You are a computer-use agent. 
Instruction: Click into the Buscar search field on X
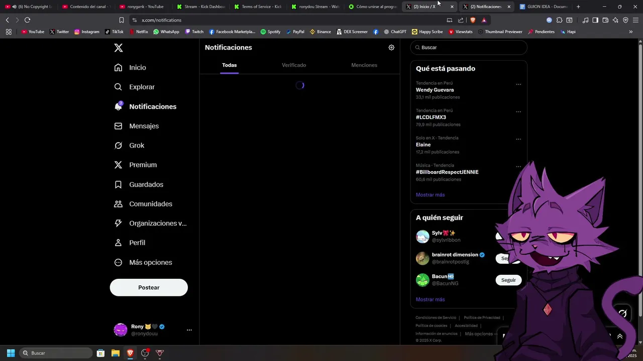pos(469,47)
